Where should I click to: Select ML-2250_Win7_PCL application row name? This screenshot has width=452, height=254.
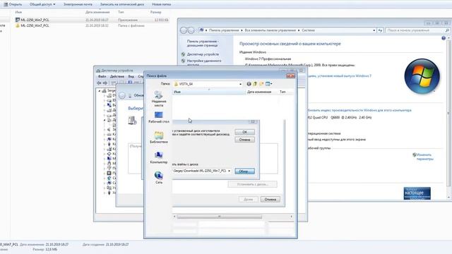(x=35, y=20)
